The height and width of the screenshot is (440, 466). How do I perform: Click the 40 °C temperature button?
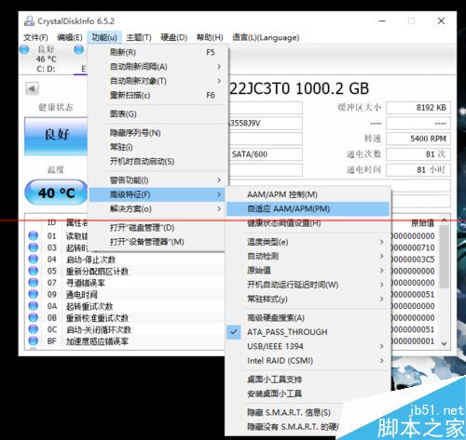[x=56, y=193]
